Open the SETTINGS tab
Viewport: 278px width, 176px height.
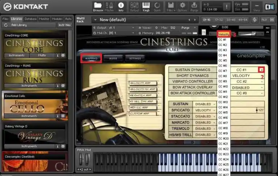point(135,58)
